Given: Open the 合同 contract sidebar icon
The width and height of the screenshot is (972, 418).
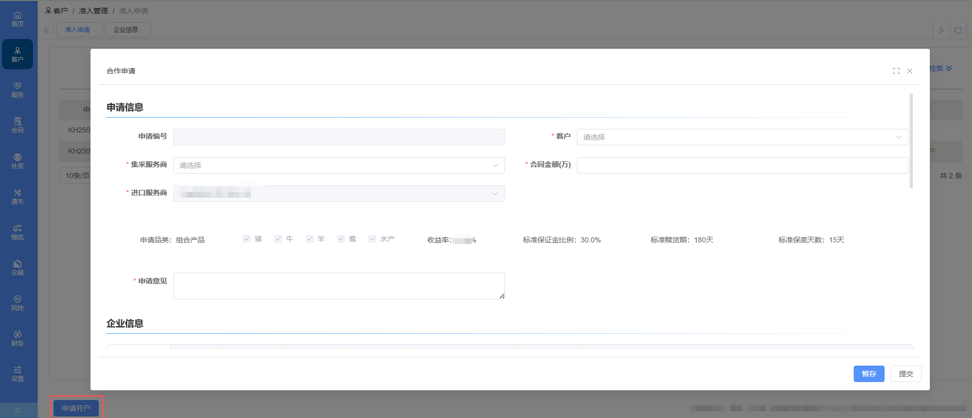Looking at the screenshot, I should coord(17,125).
